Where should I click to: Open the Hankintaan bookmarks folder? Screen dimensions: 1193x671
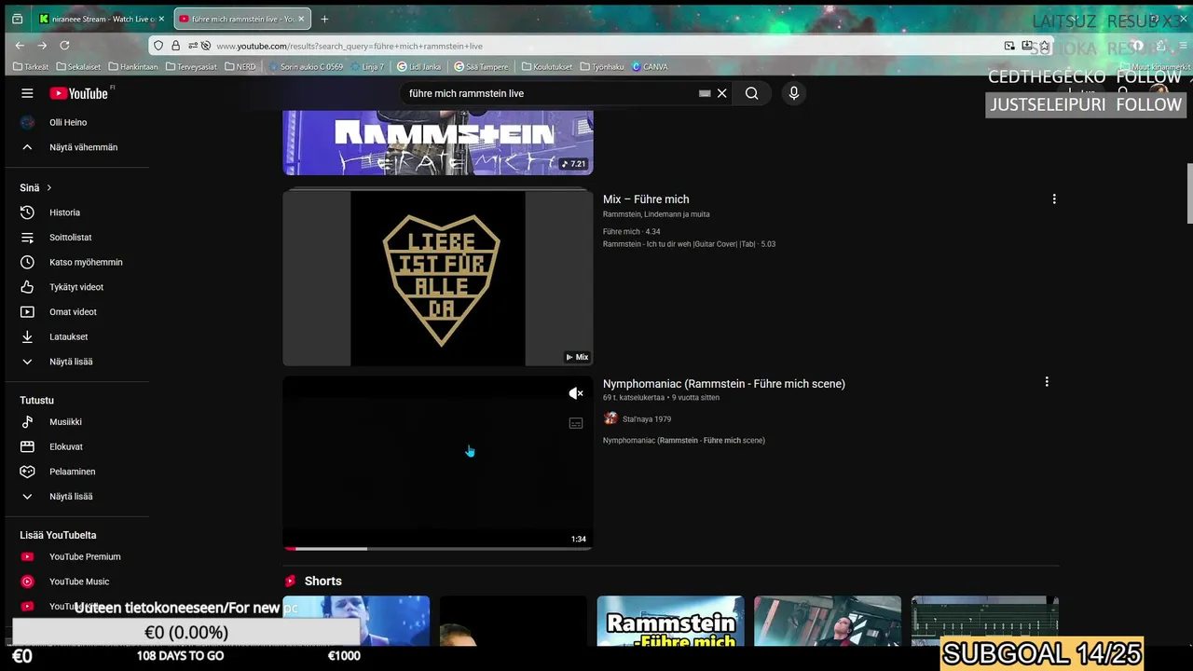click(x=133, y=67)
